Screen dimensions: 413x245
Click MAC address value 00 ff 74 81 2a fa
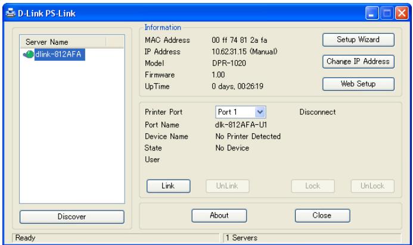(240, 40)
